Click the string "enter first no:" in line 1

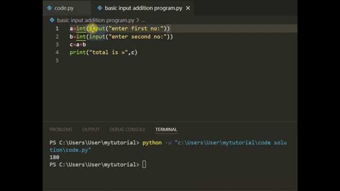(x=136, y=28)
